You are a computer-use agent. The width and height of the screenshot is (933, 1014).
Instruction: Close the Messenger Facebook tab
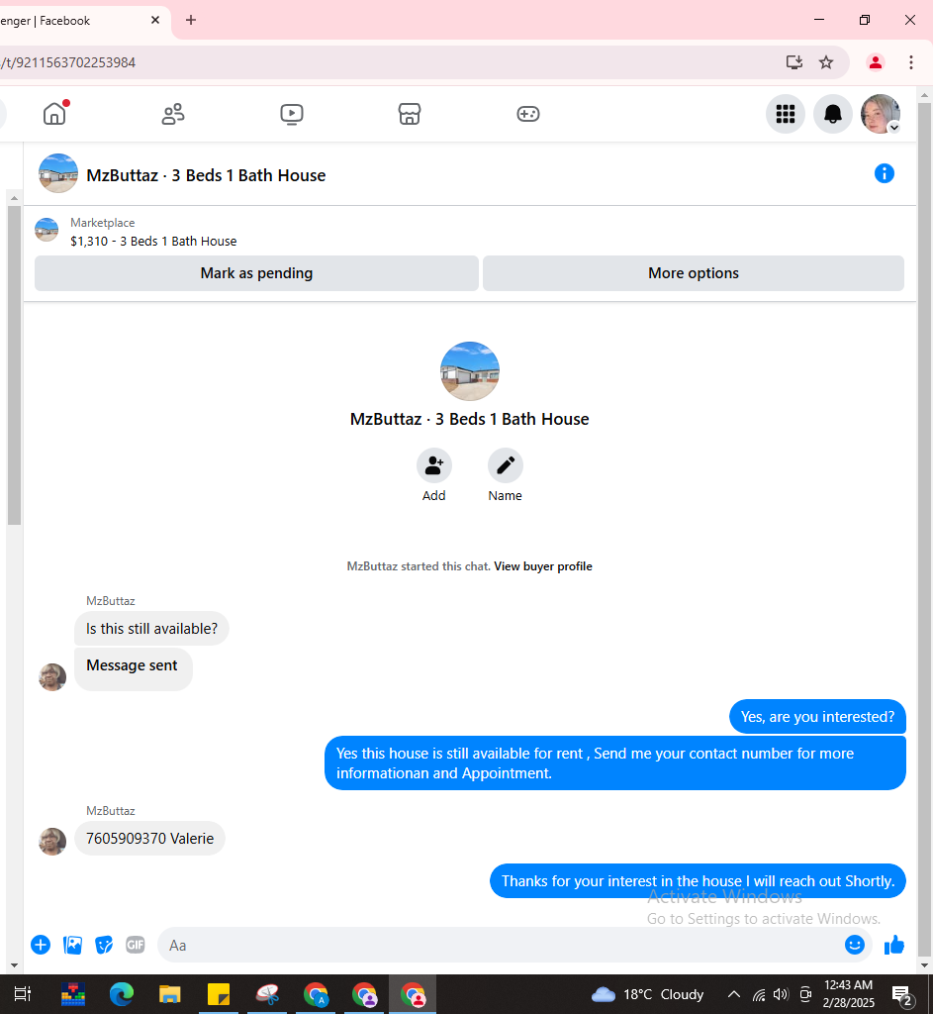coord(155,20)
